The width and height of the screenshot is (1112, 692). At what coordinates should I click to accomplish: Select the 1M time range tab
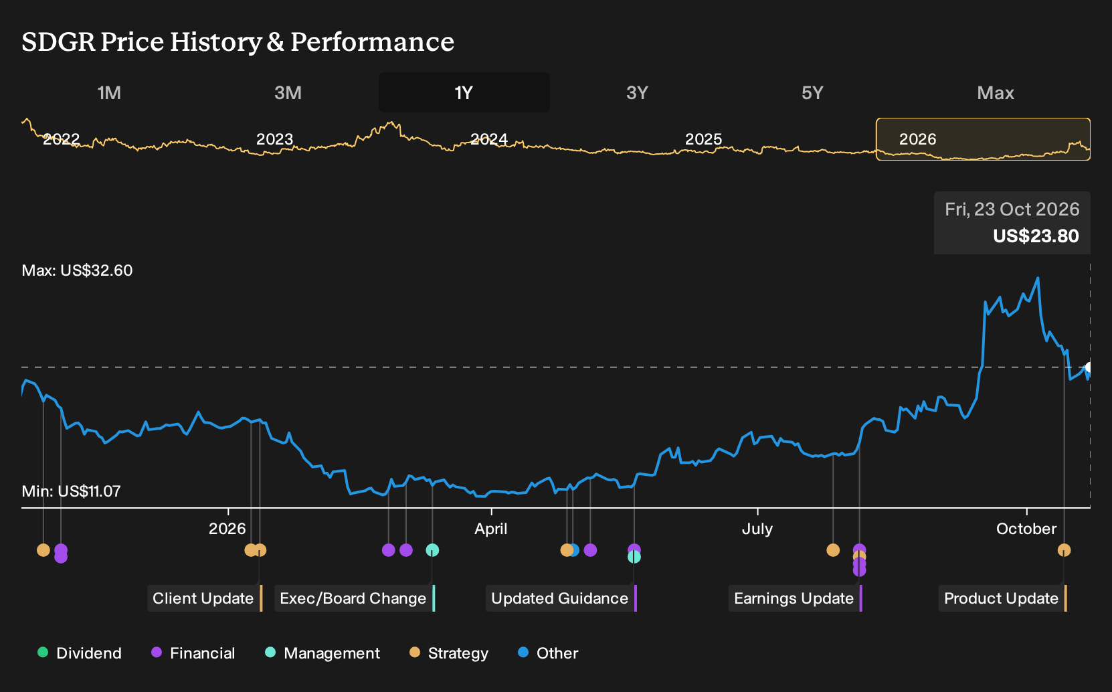(109, 92)
